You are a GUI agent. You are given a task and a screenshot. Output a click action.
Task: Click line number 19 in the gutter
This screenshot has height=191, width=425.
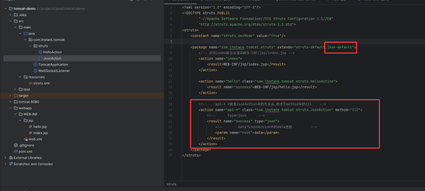170,110
